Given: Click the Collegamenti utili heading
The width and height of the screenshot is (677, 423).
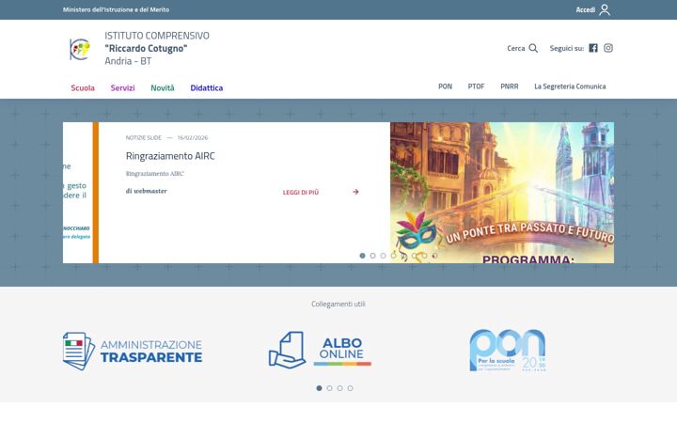Looking at the screenshot, I should pos(338,304).
